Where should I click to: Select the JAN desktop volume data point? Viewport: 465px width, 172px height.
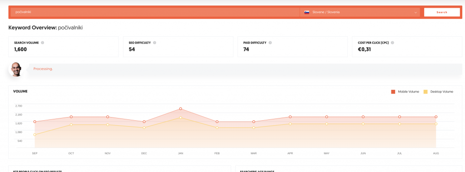coord(180,118)
